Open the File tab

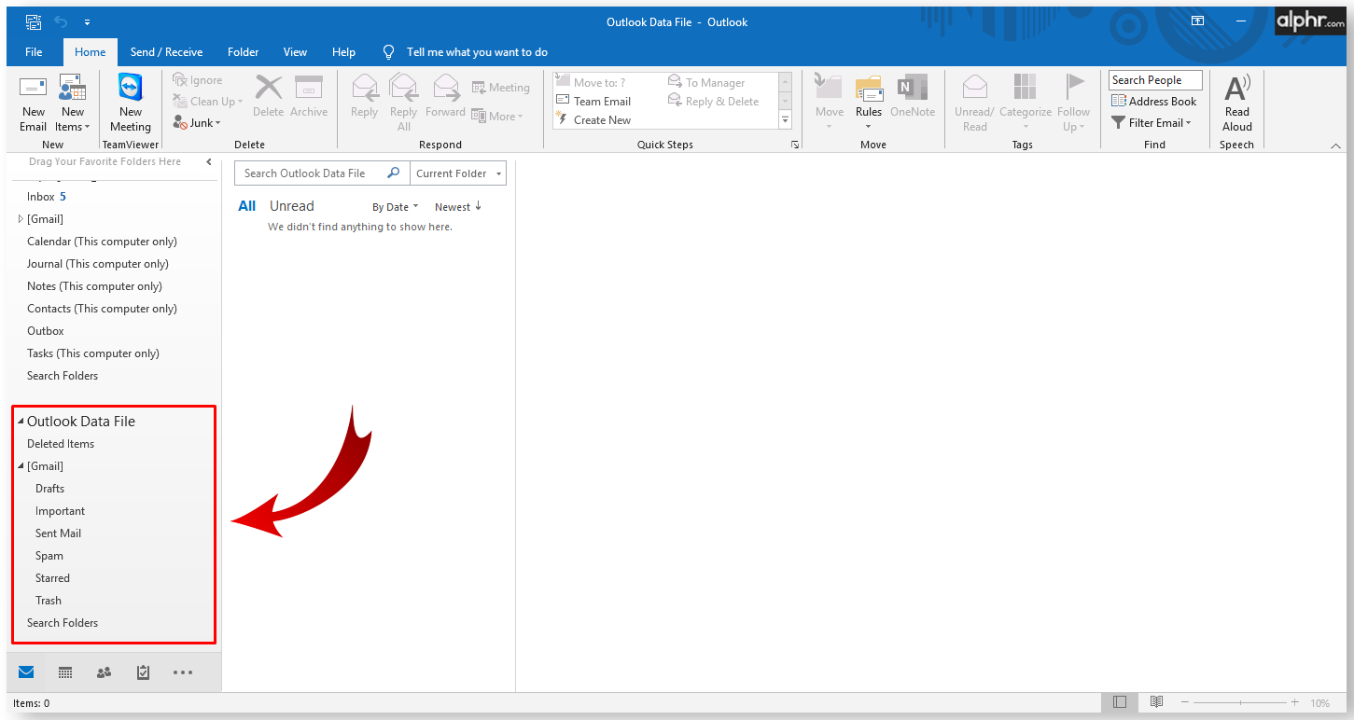coord(34,52)
